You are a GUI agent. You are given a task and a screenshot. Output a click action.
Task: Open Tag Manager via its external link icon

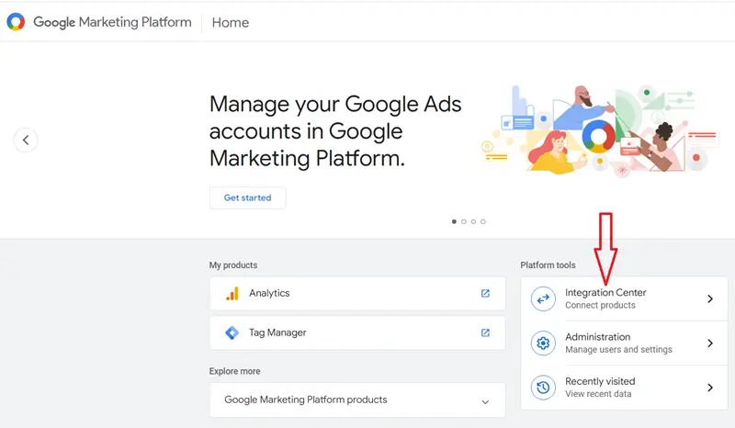tap(485, 332)
